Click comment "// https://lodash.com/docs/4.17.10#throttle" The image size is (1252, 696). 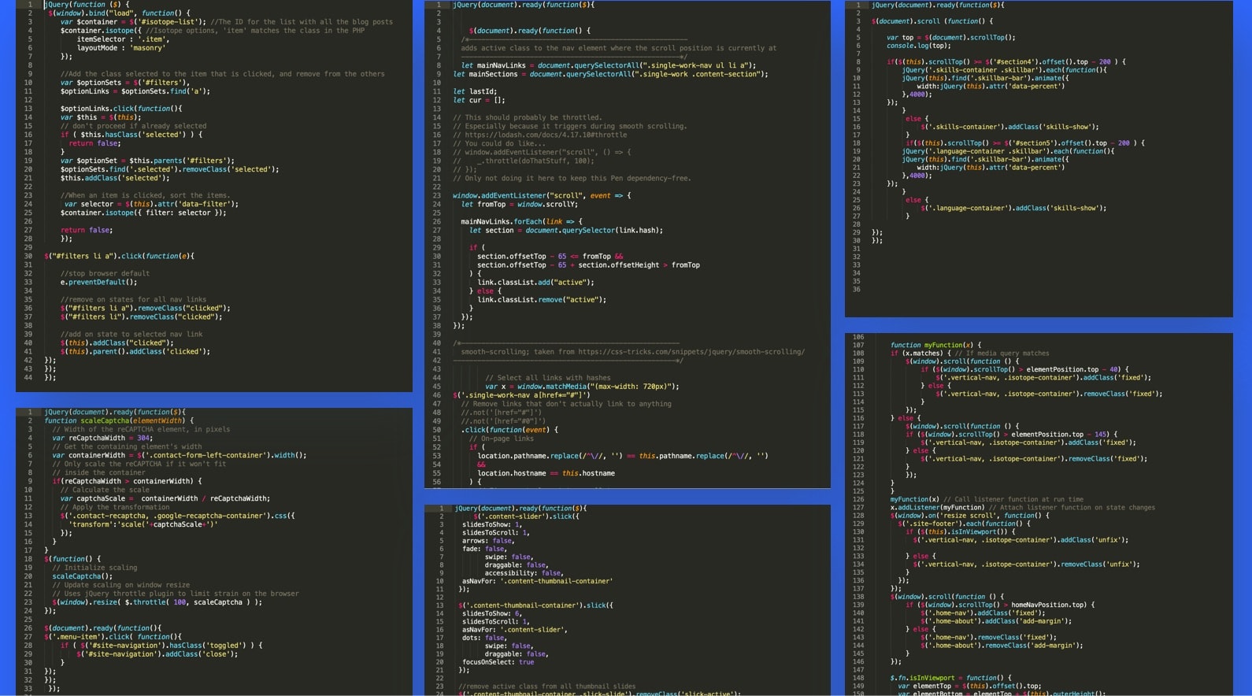coord(540,135)
